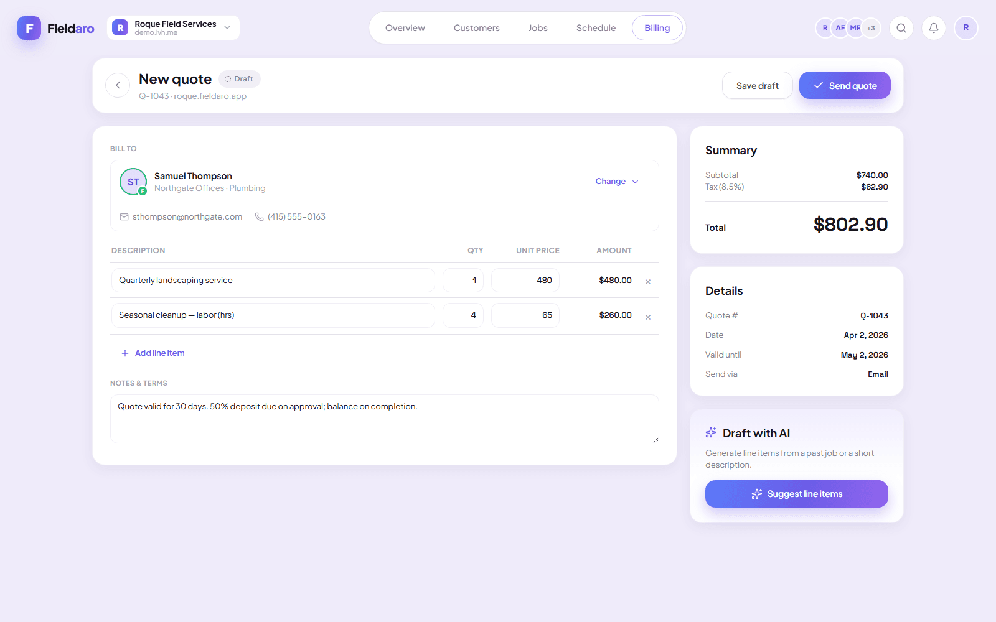The height and width of the screenshot is (622, 996).
Task: Click the Send via Email value
Action: click(x=878, y=374)
